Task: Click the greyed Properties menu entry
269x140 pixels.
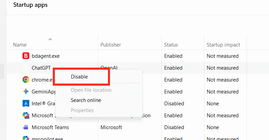Action: point(82,110)
